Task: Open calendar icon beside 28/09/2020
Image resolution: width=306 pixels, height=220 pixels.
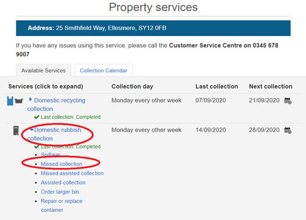Action: [x=288, y=130]
